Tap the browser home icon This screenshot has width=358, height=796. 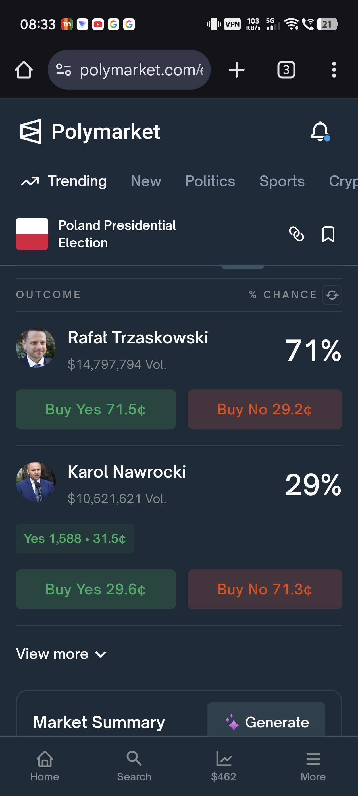pos(24,70)
